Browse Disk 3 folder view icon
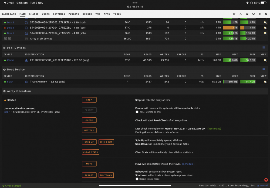Image resolution: width=270 pixels, height=188 pixels. pos(265,22)
